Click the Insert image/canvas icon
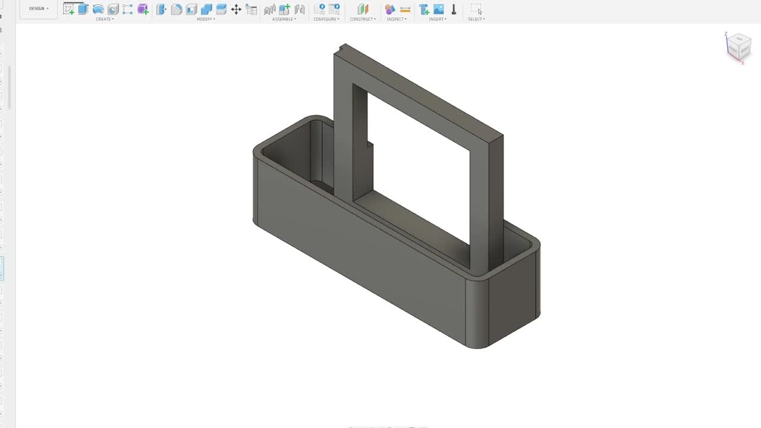 [x=439, y=9]
